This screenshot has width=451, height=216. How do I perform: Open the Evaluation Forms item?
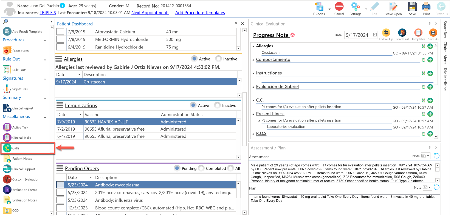[20, 190]
